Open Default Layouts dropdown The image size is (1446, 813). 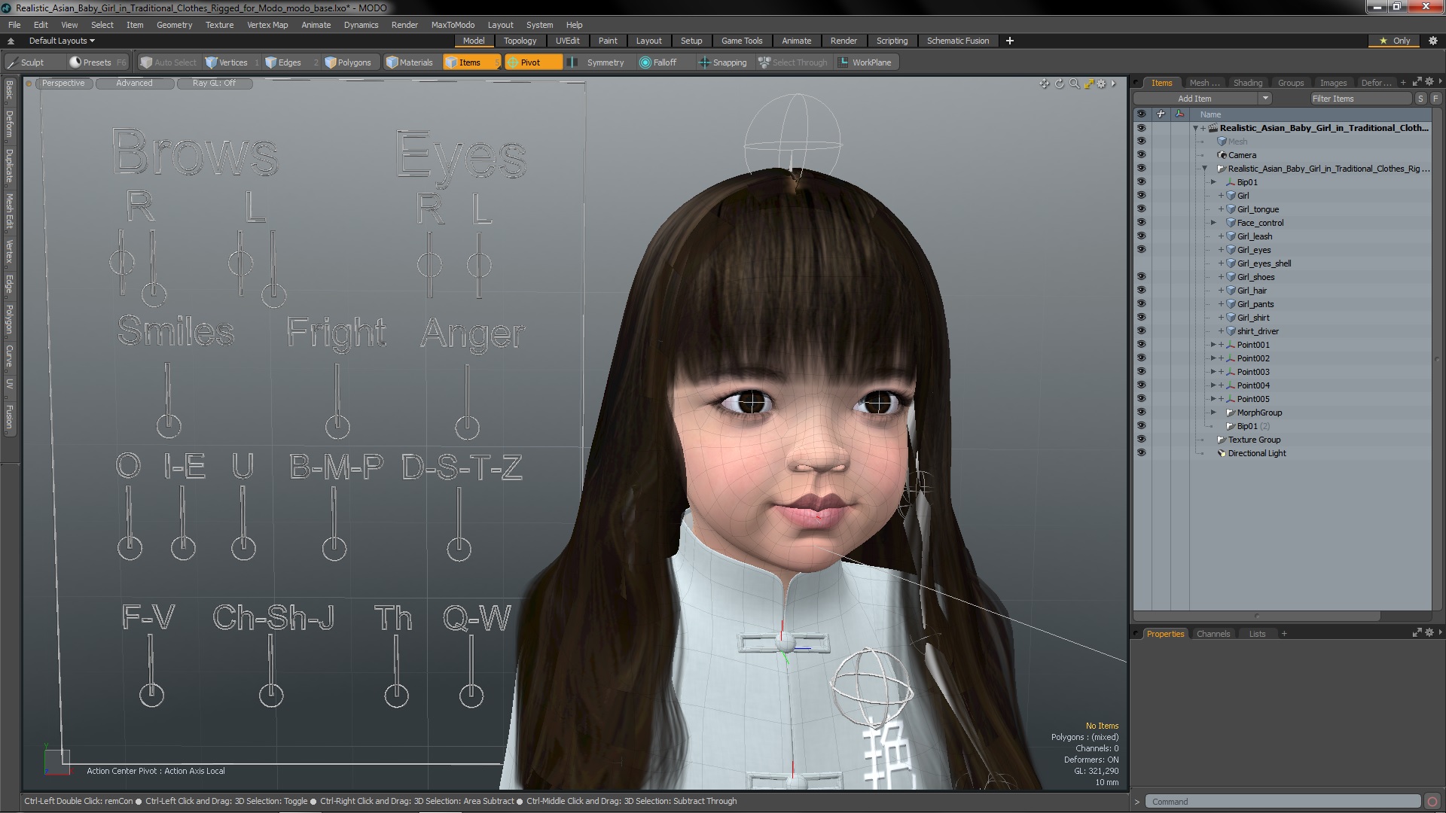(x=62, y=41)
